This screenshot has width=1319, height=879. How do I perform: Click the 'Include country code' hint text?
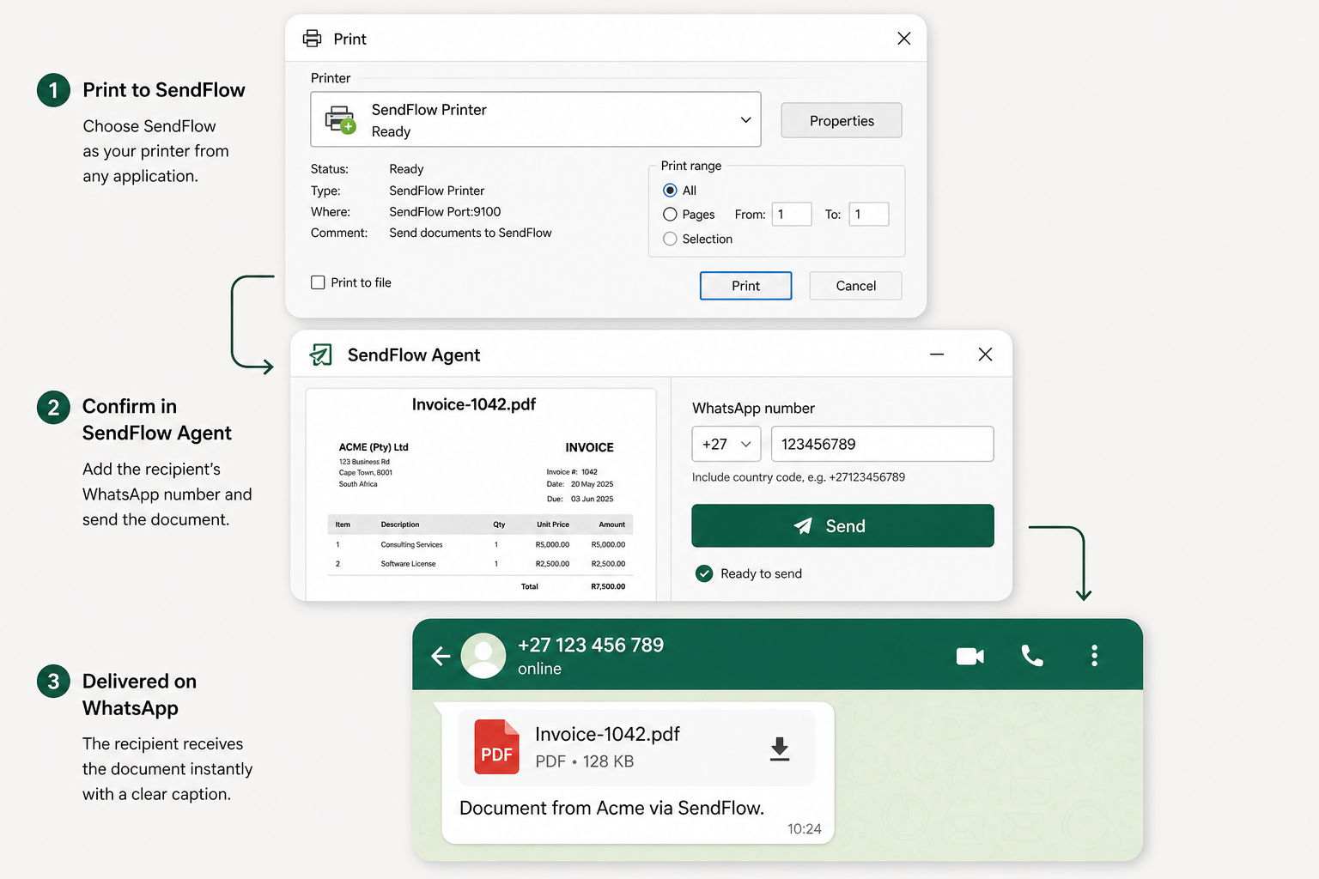click(799, 477)
